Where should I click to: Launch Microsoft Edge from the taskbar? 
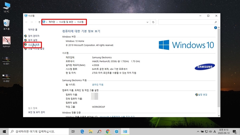(82, 131)
